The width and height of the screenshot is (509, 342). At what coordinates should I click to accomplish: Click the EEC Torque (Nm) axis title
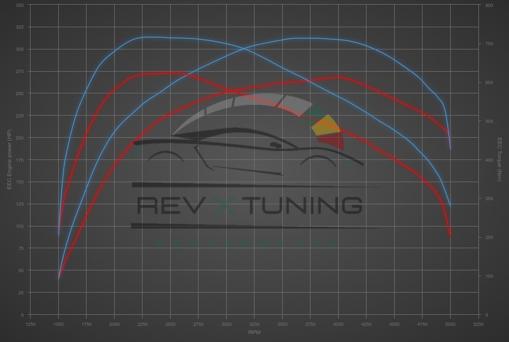[499, 159]
